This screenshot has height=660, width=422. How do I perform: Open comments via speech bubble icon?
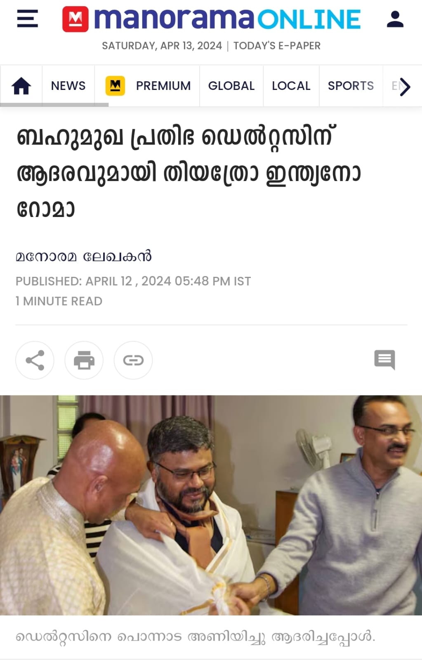pos(384,360)
